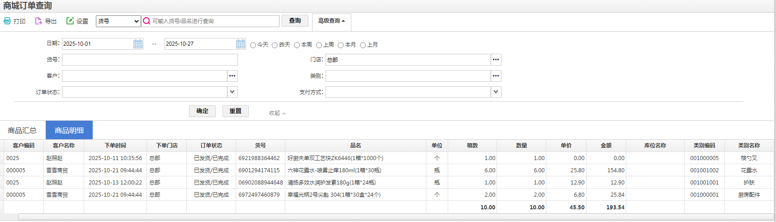This screenshot has width=776, height=222.
Task: Click ellipsis button beside 客户 field
Action: [x=232, y=76]
